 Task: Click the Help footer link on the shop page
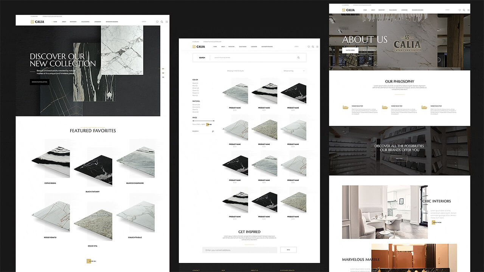(x=223, y=270)
